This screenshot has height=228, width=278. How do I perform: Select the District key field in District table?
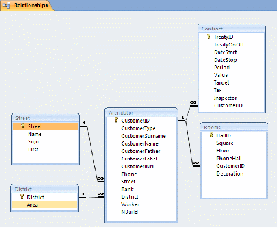pyautogui.click(x=35, y=197)
